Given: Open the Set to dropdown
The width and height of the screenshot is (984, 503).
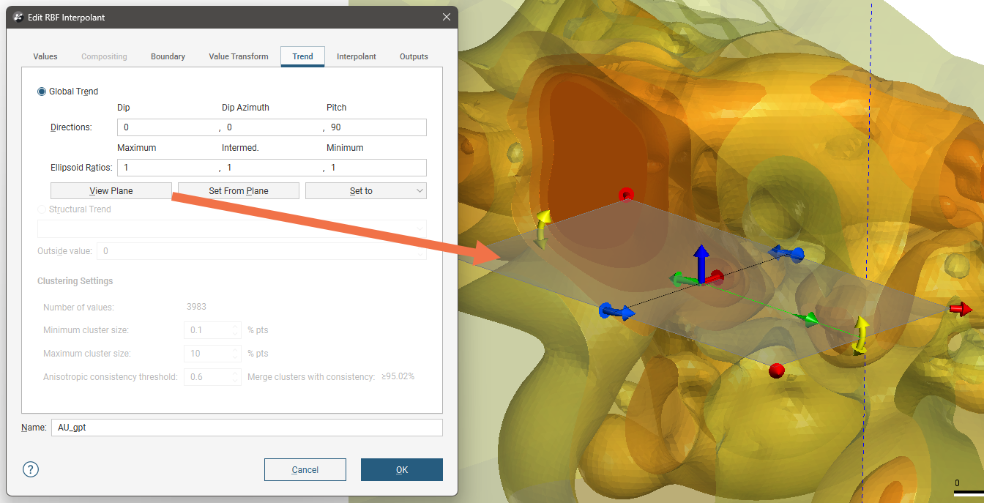Looking at the screenshot, I should 365,191.
